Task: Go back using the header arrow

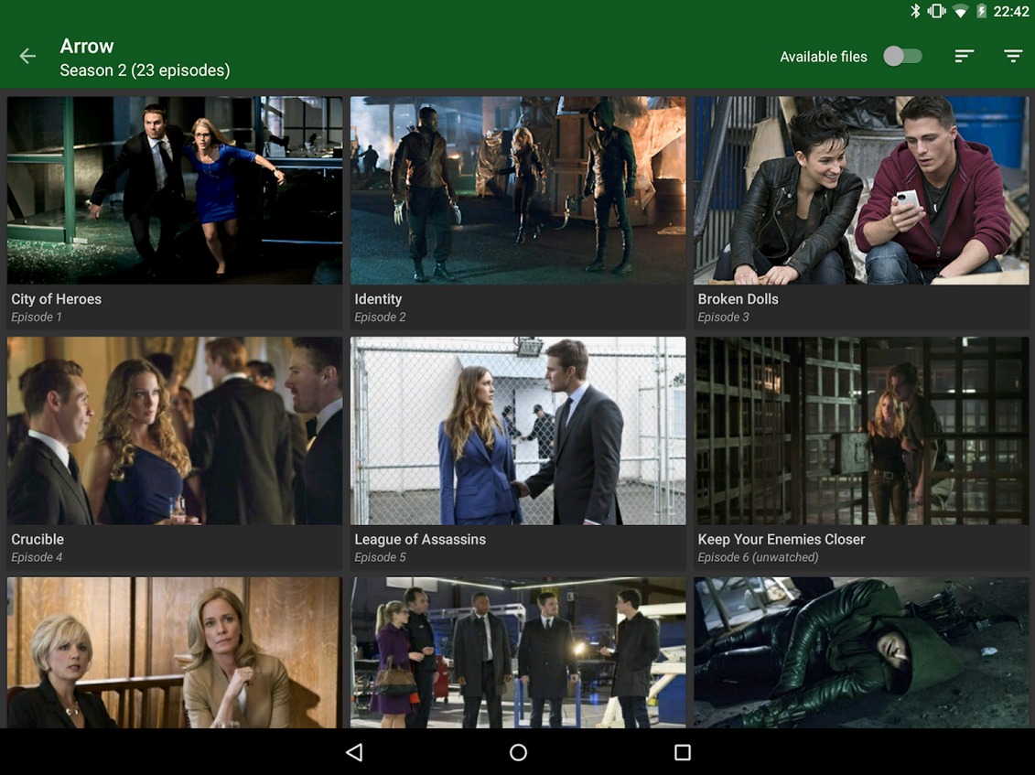Action: pos(27,56)
